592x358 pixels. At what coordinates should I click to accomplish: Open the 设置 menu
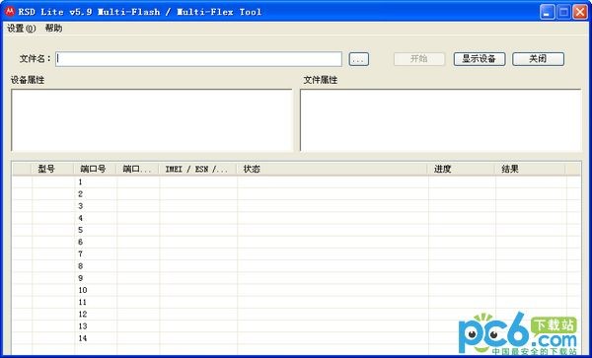tap(21, 29)
